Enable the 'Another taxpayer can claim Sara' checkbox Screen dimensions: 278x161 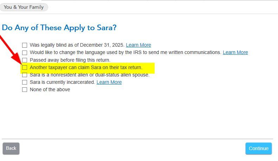click(x=25, y=67)
